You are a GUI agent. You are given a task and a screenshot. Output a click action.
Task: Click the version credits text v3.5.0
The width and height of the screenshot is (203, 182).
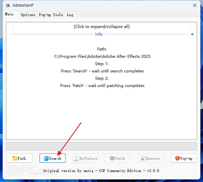101,171
